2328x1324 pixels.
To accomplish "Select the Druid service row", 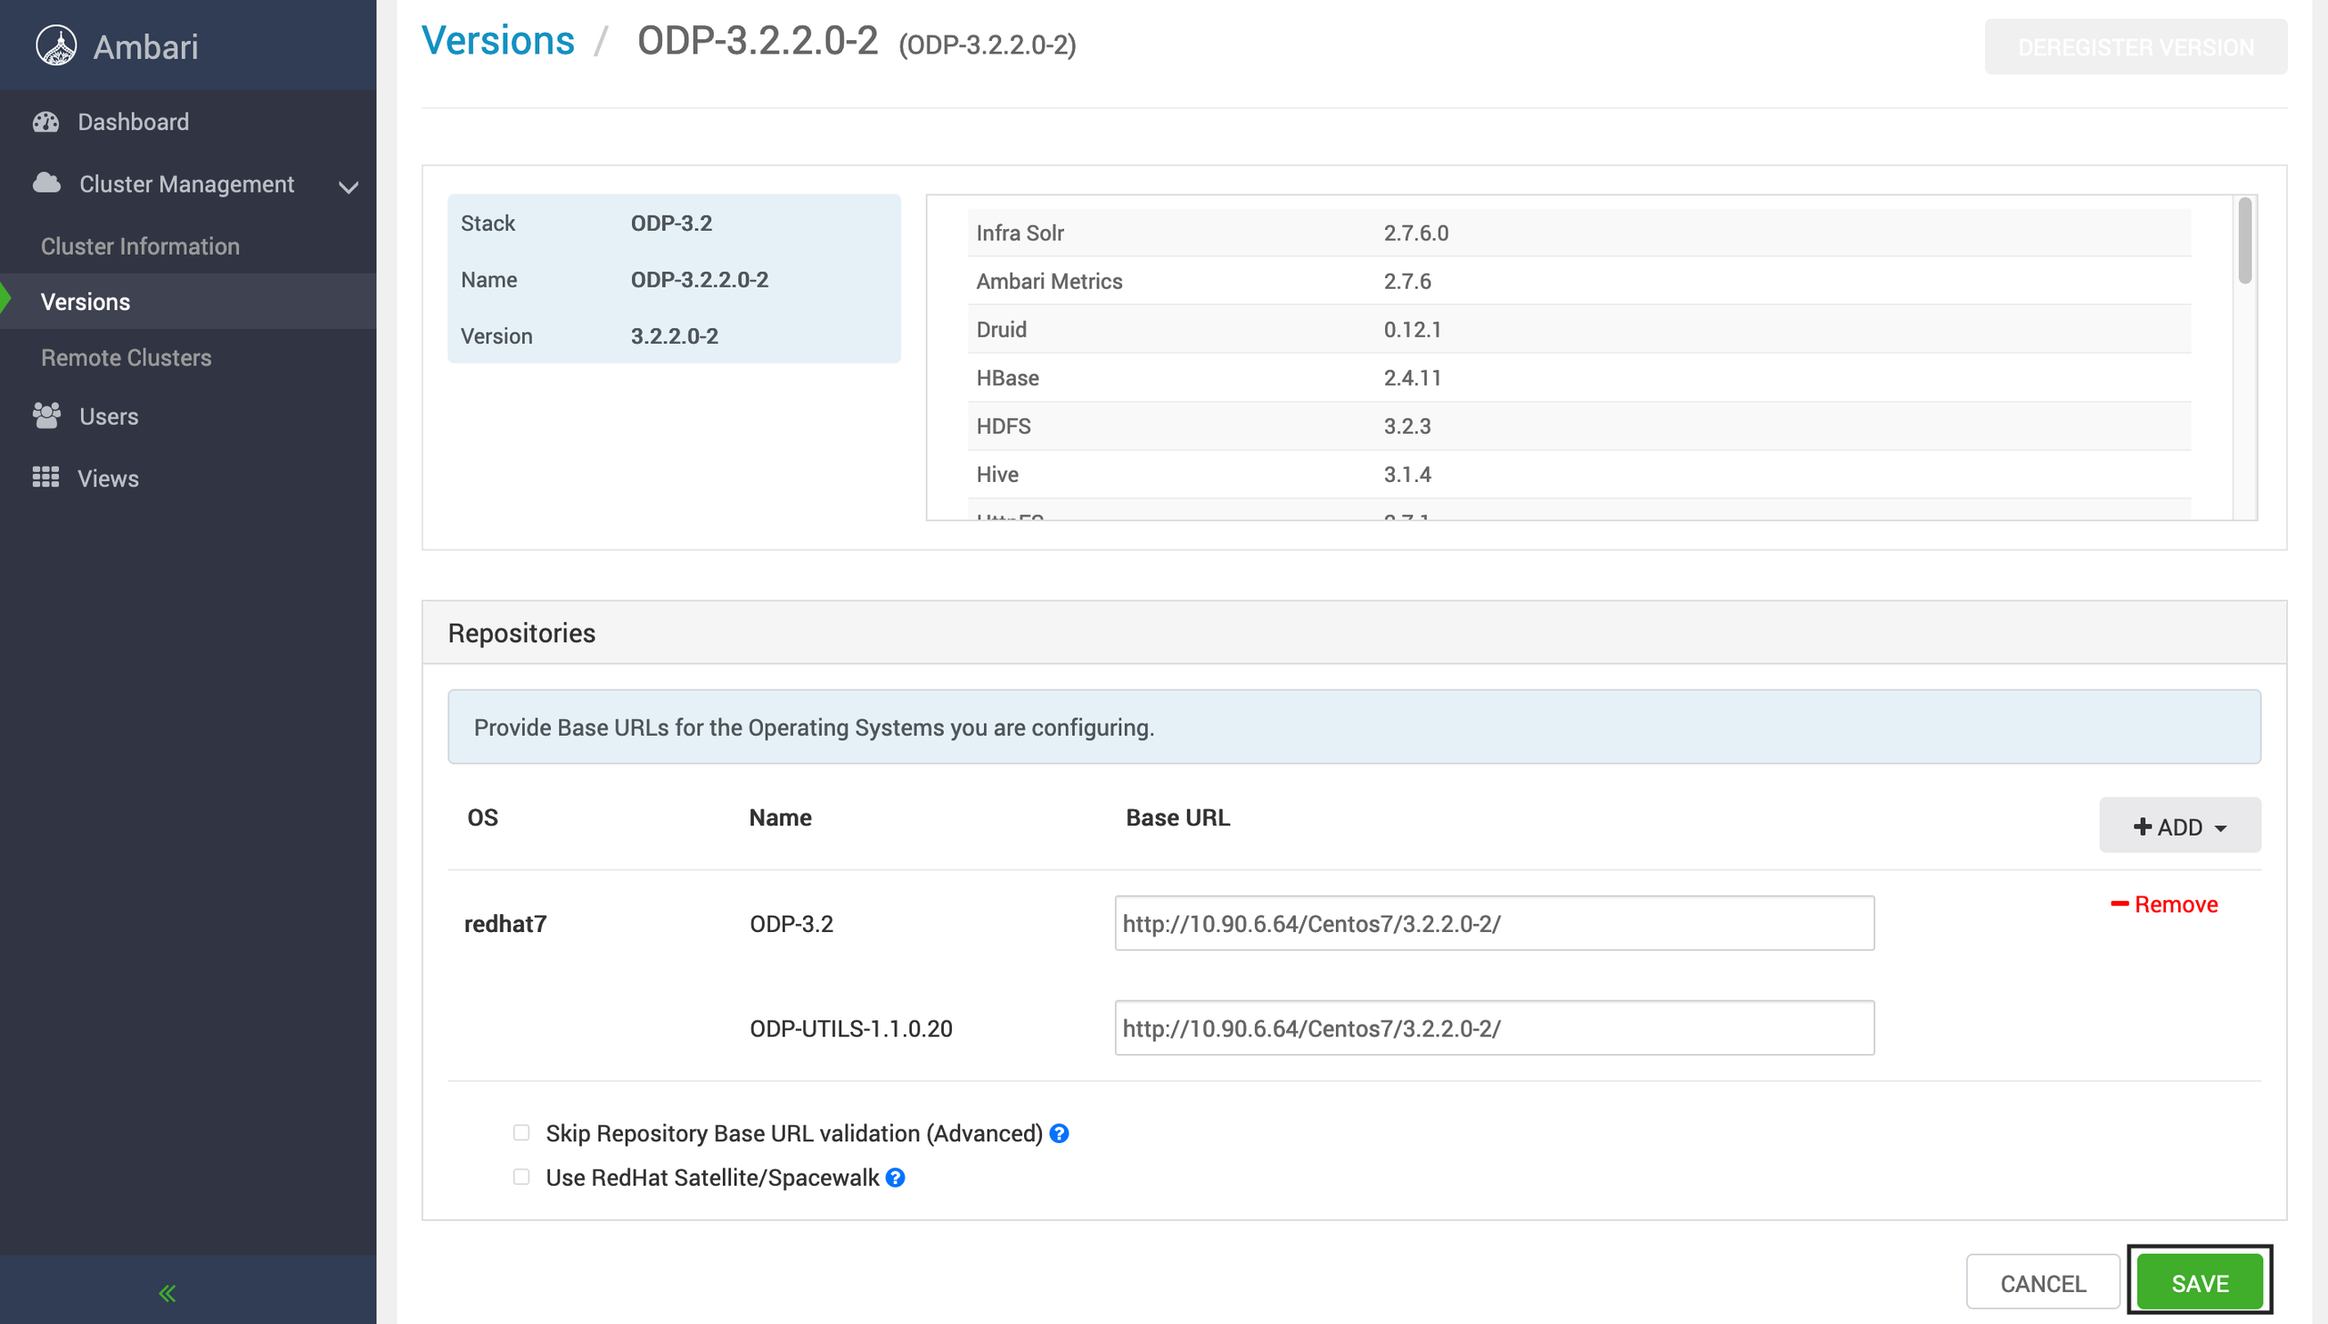I will pyautogui.click(x=1578, y=329).
